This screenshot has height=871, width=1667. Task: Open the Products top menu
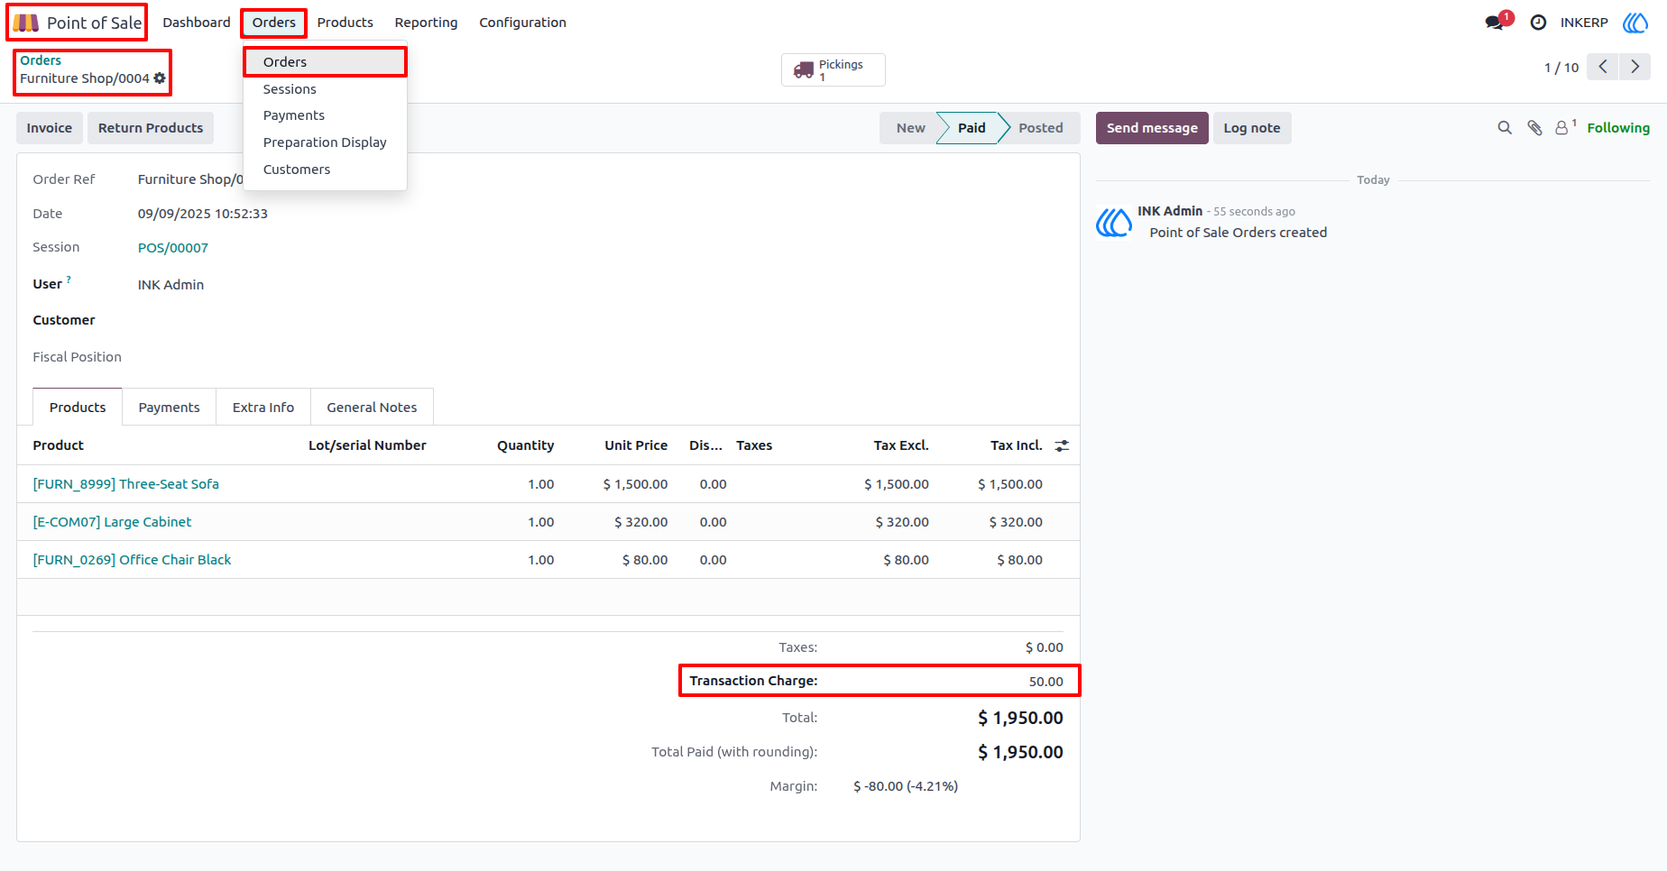(x=345, y=23)
